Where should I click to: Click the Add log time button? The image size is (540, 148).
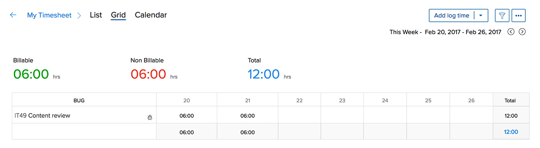pyautogui.click(x=452, y=15)
